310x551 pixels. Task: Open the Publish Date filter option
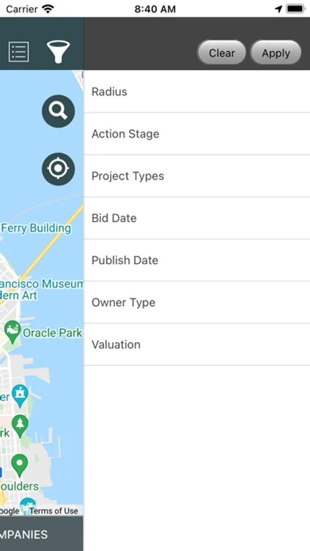click(x=197, y=260)
